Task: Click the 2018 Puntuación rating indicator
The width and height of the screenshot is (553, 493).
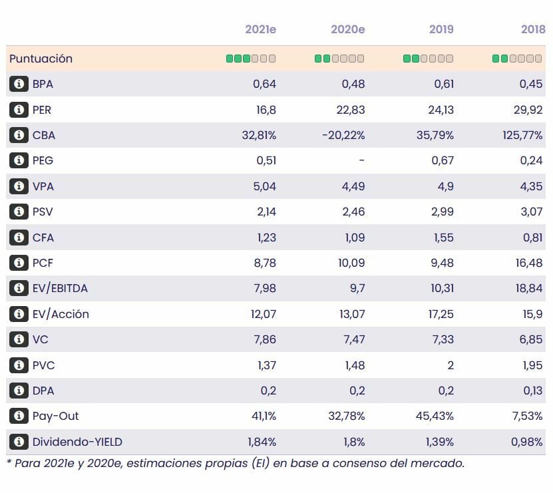Action: click(517, 59)
